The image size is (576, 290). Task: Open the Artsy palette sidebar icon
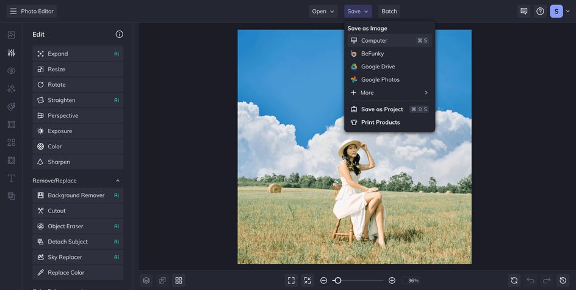[12, 107]
